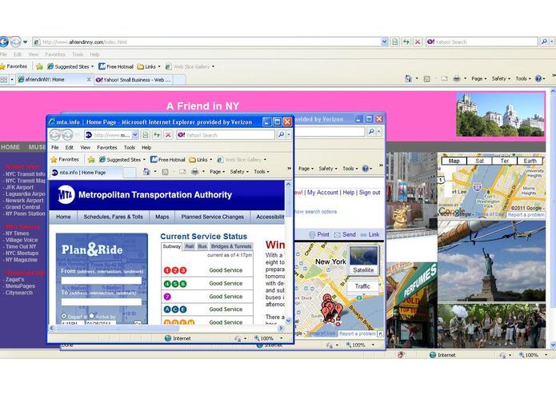
Task: Click Print icon in MTA window command bar
Action: (194, 172)
